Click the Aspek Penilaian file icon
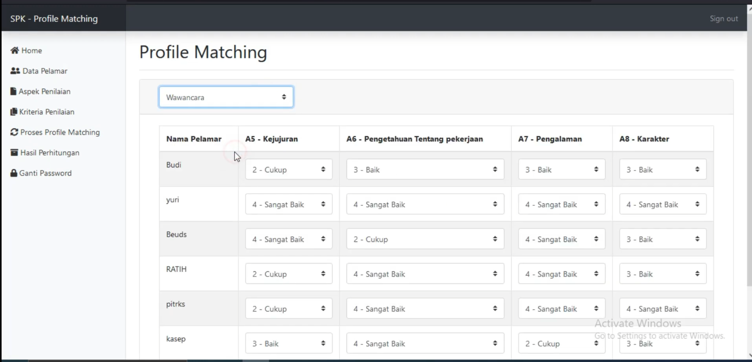 [x=13, y=91]
